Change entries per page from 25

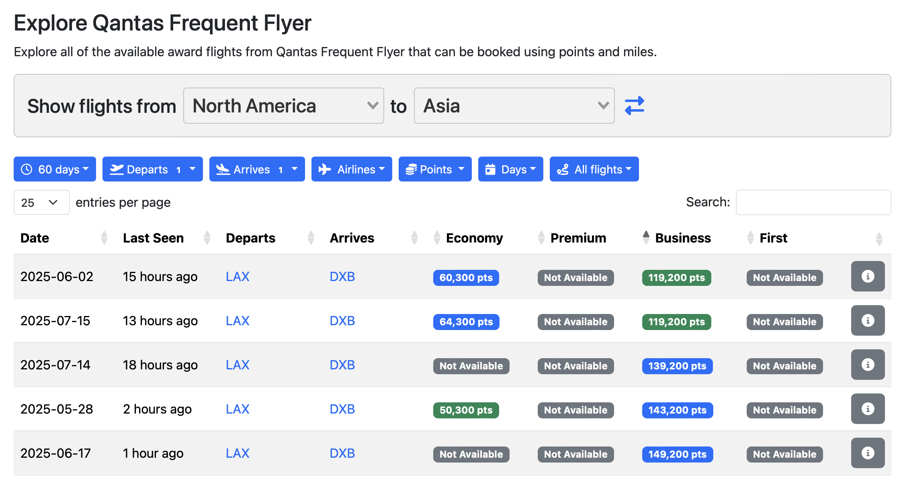(x=41, y=202)
